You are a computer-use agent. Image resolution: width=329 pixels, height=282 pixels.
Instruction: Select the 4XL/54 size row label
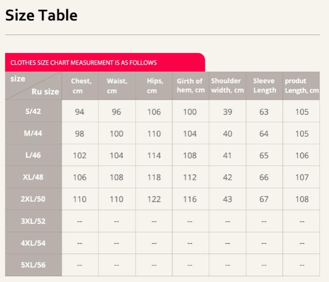coord(34,243)
